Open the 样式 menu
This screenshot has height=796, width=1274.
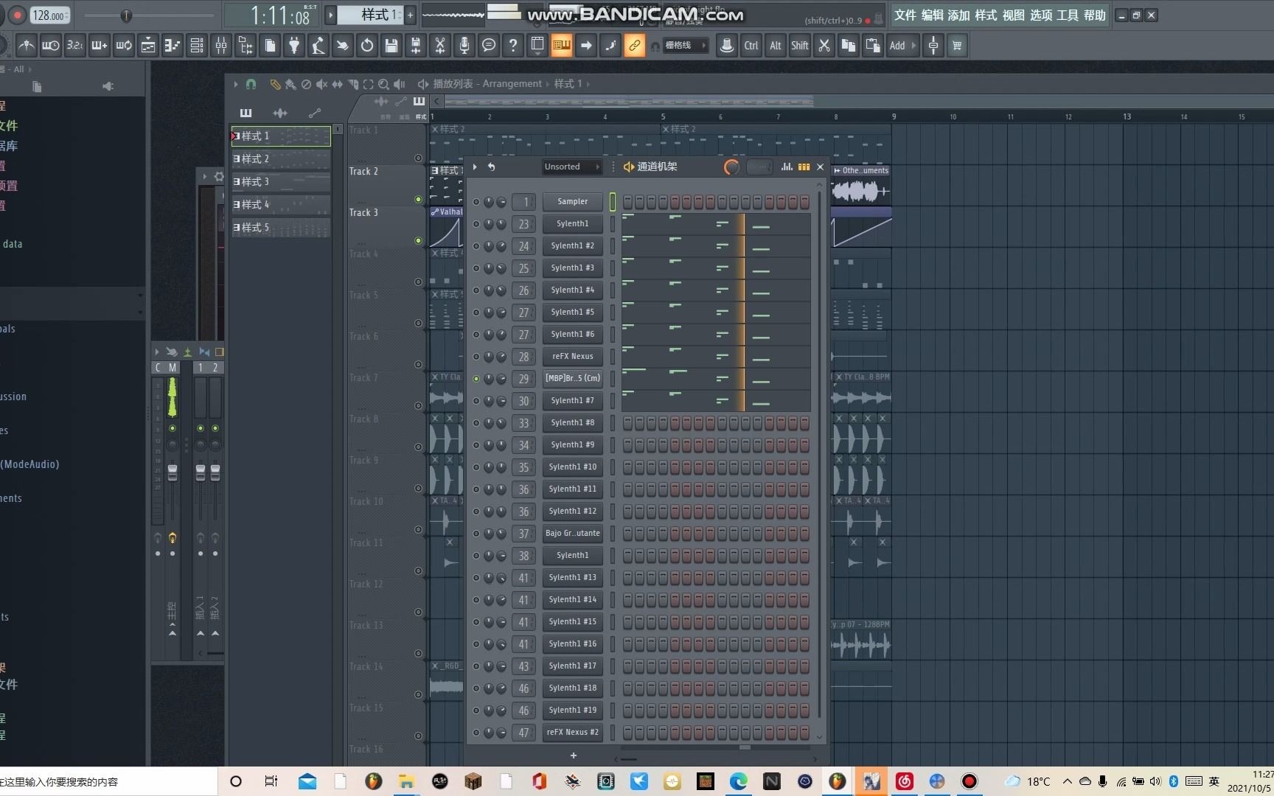pos(986,15)
